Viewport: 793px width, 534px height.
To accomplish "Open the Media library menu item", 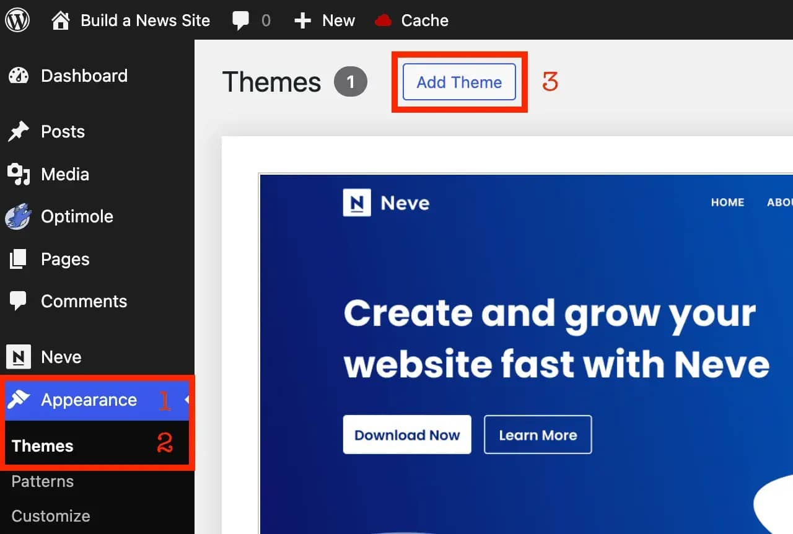I will 65,174.
